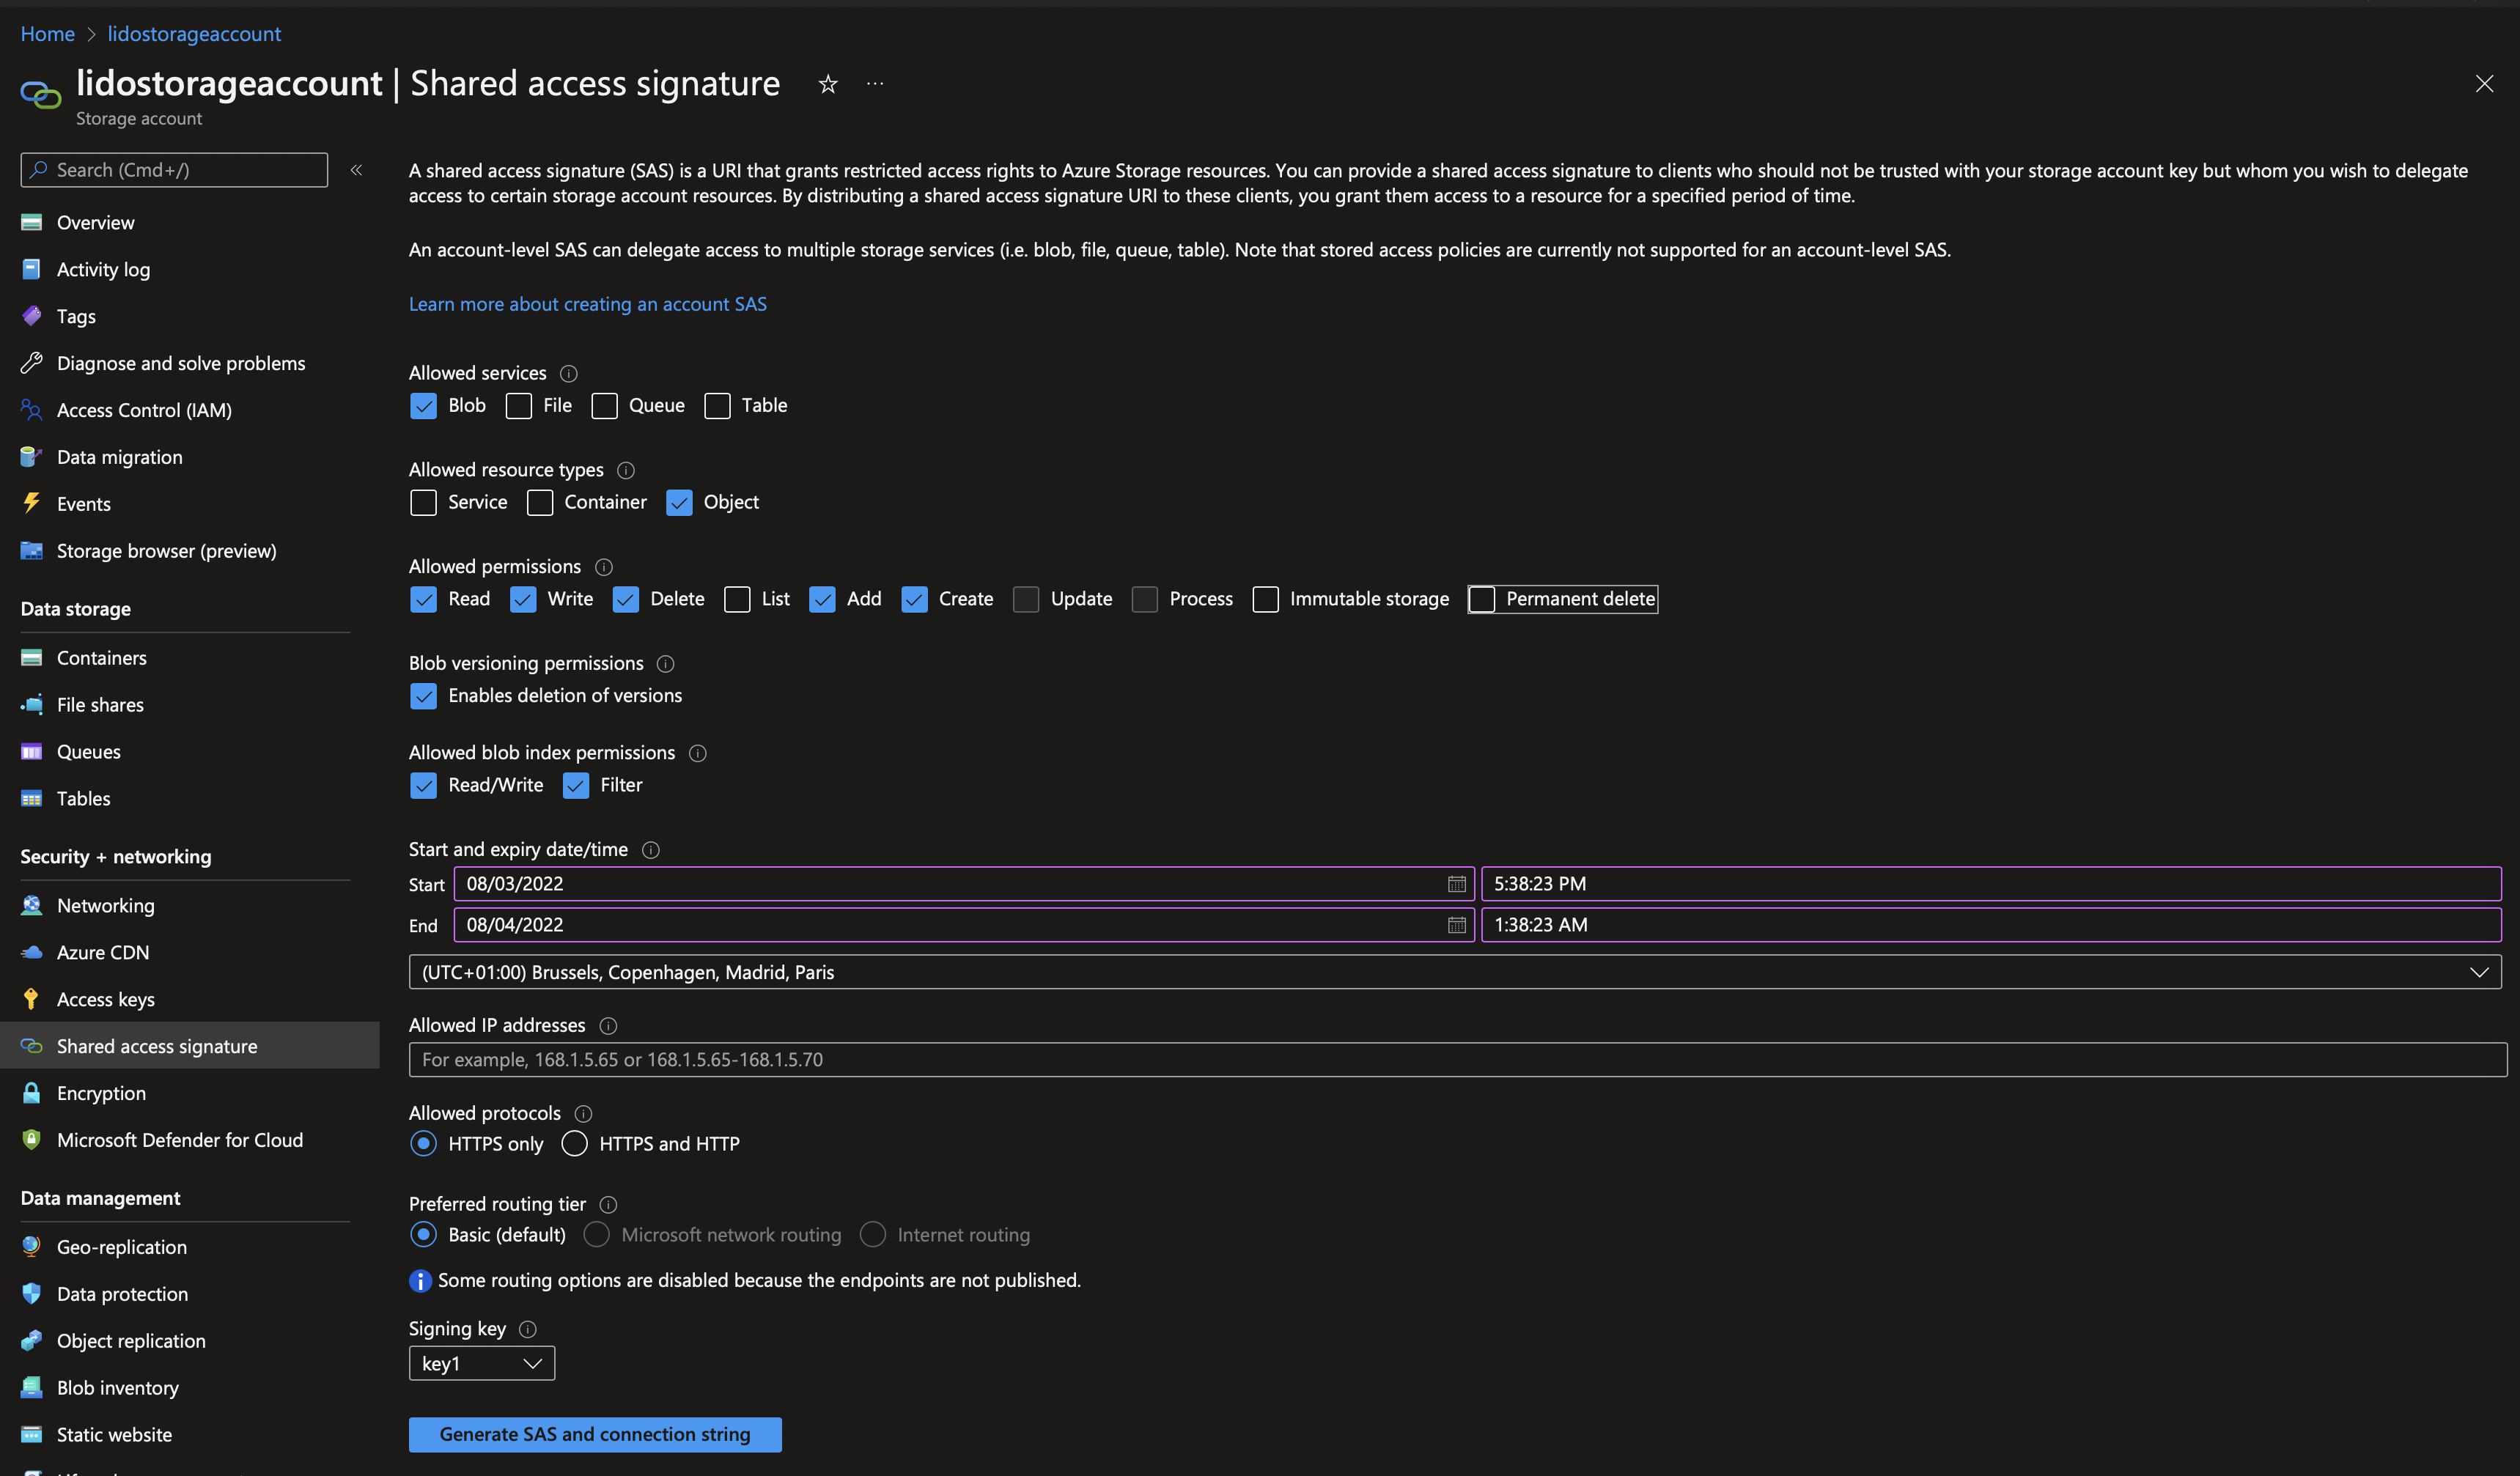The image size is (2520, 1476).
Task: Open the End date calendar picker icon
Action: [x=1456, y=926]
